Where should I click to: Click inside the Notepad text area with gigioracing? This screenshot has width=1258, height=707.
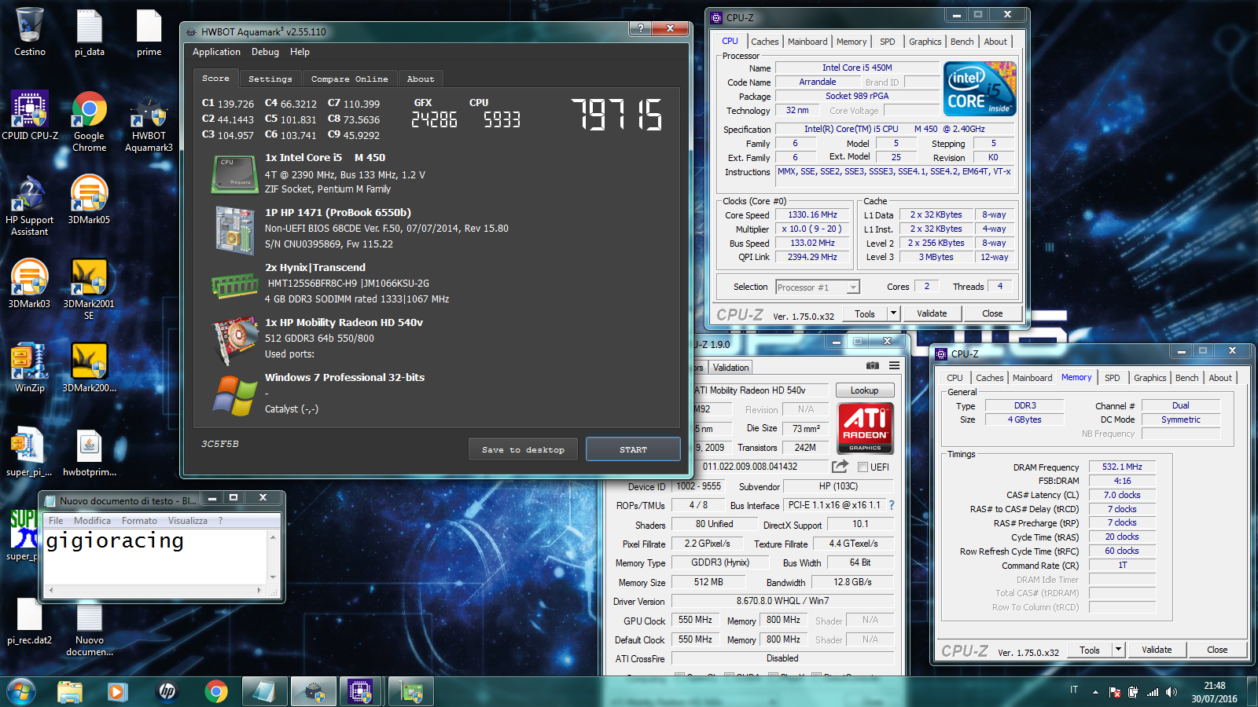pyautogui.click(x=156, y=556)
